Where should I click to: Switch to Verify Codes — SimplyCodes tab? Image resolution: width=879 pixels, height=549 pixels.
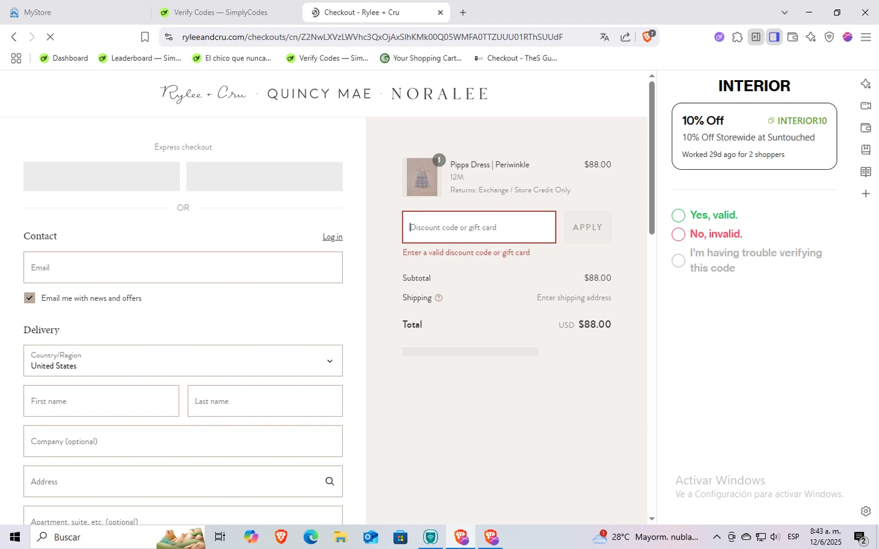coord(226,12)
